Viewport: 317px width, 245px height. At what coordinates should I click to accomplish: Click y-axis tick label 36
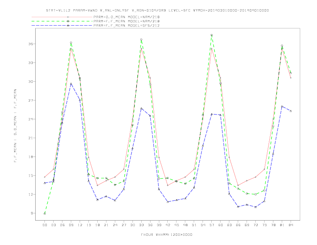30,44
